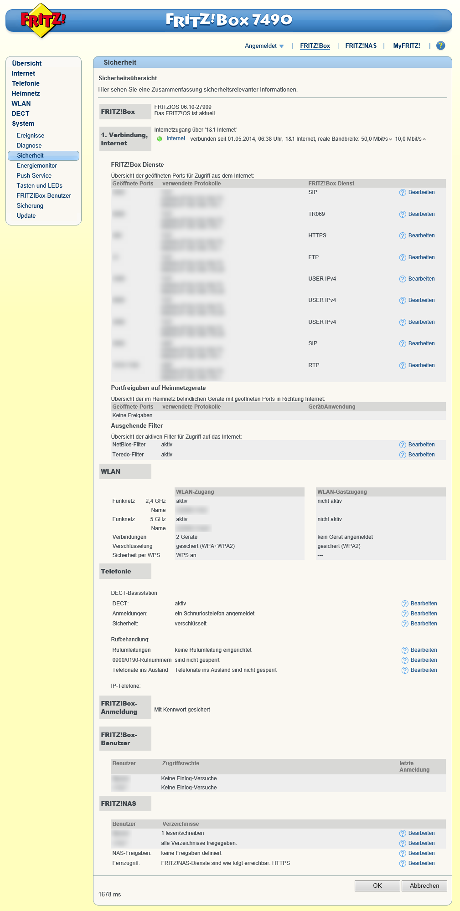Click the Abbrechen button
460x911 pixels.
coord(424,885)
